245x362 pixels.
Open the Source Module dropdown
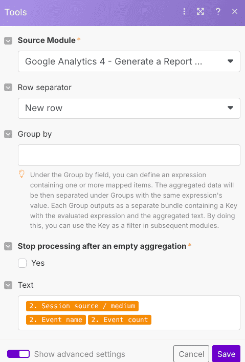click(129, 61)
